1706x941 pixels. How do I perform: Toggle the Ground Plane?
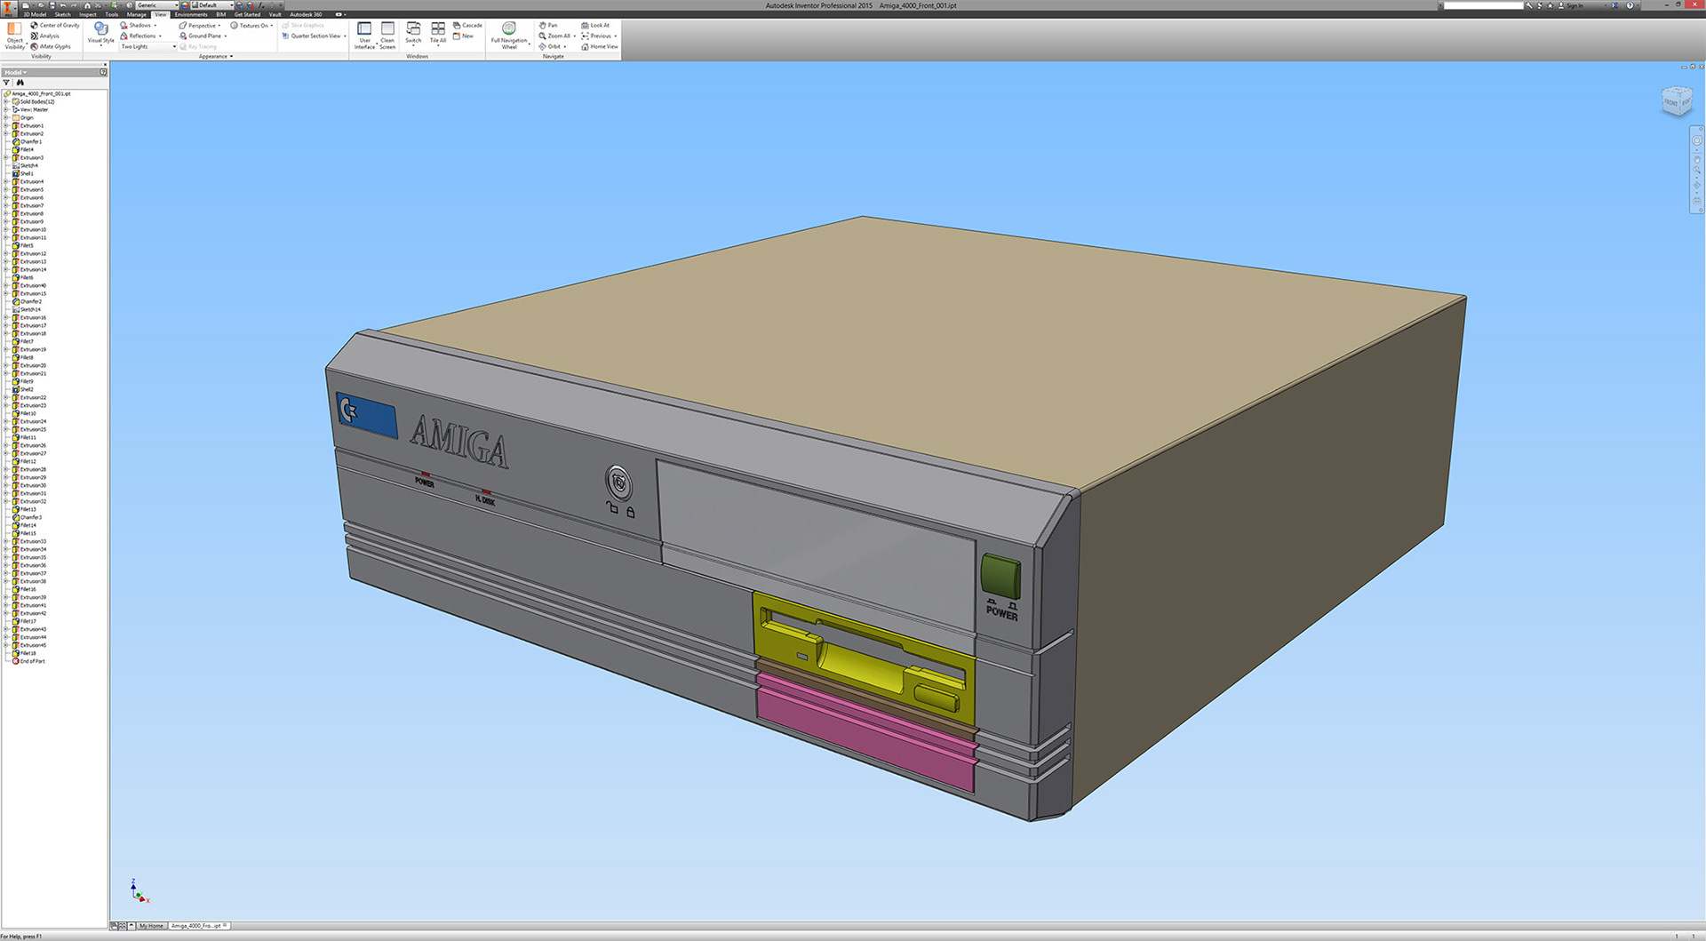click(x=203, y=36)
